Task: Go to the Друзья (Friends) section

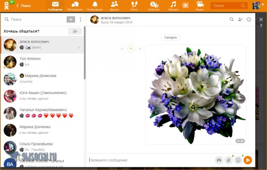Action: (114, 6)
